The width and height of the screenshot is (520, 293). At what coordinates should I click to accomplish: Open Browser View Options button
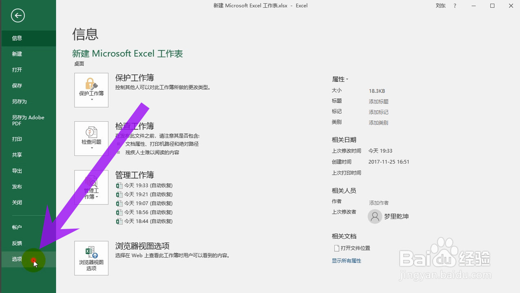click(91, 258)
